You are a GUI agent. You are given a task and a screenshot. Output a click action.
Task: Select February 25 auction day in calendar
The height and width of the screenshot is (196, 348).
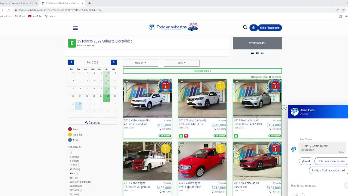(107, 98)
